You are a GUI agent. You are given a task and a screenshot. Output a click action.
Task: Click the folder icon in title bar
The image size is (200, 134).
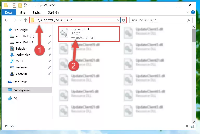coord(6,5)
